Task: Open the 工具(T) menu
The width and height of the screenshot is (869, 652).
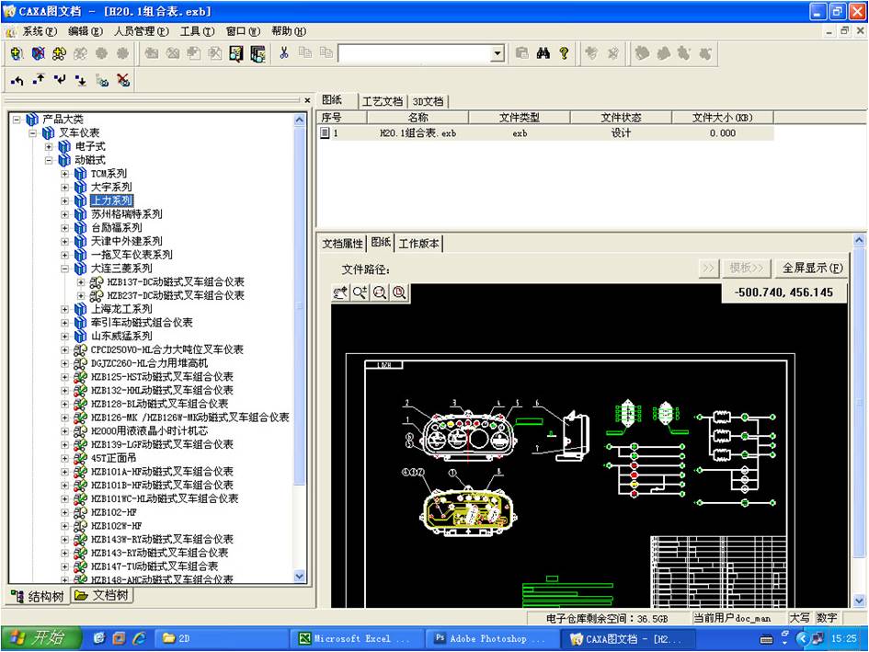Action: (198, 31)
